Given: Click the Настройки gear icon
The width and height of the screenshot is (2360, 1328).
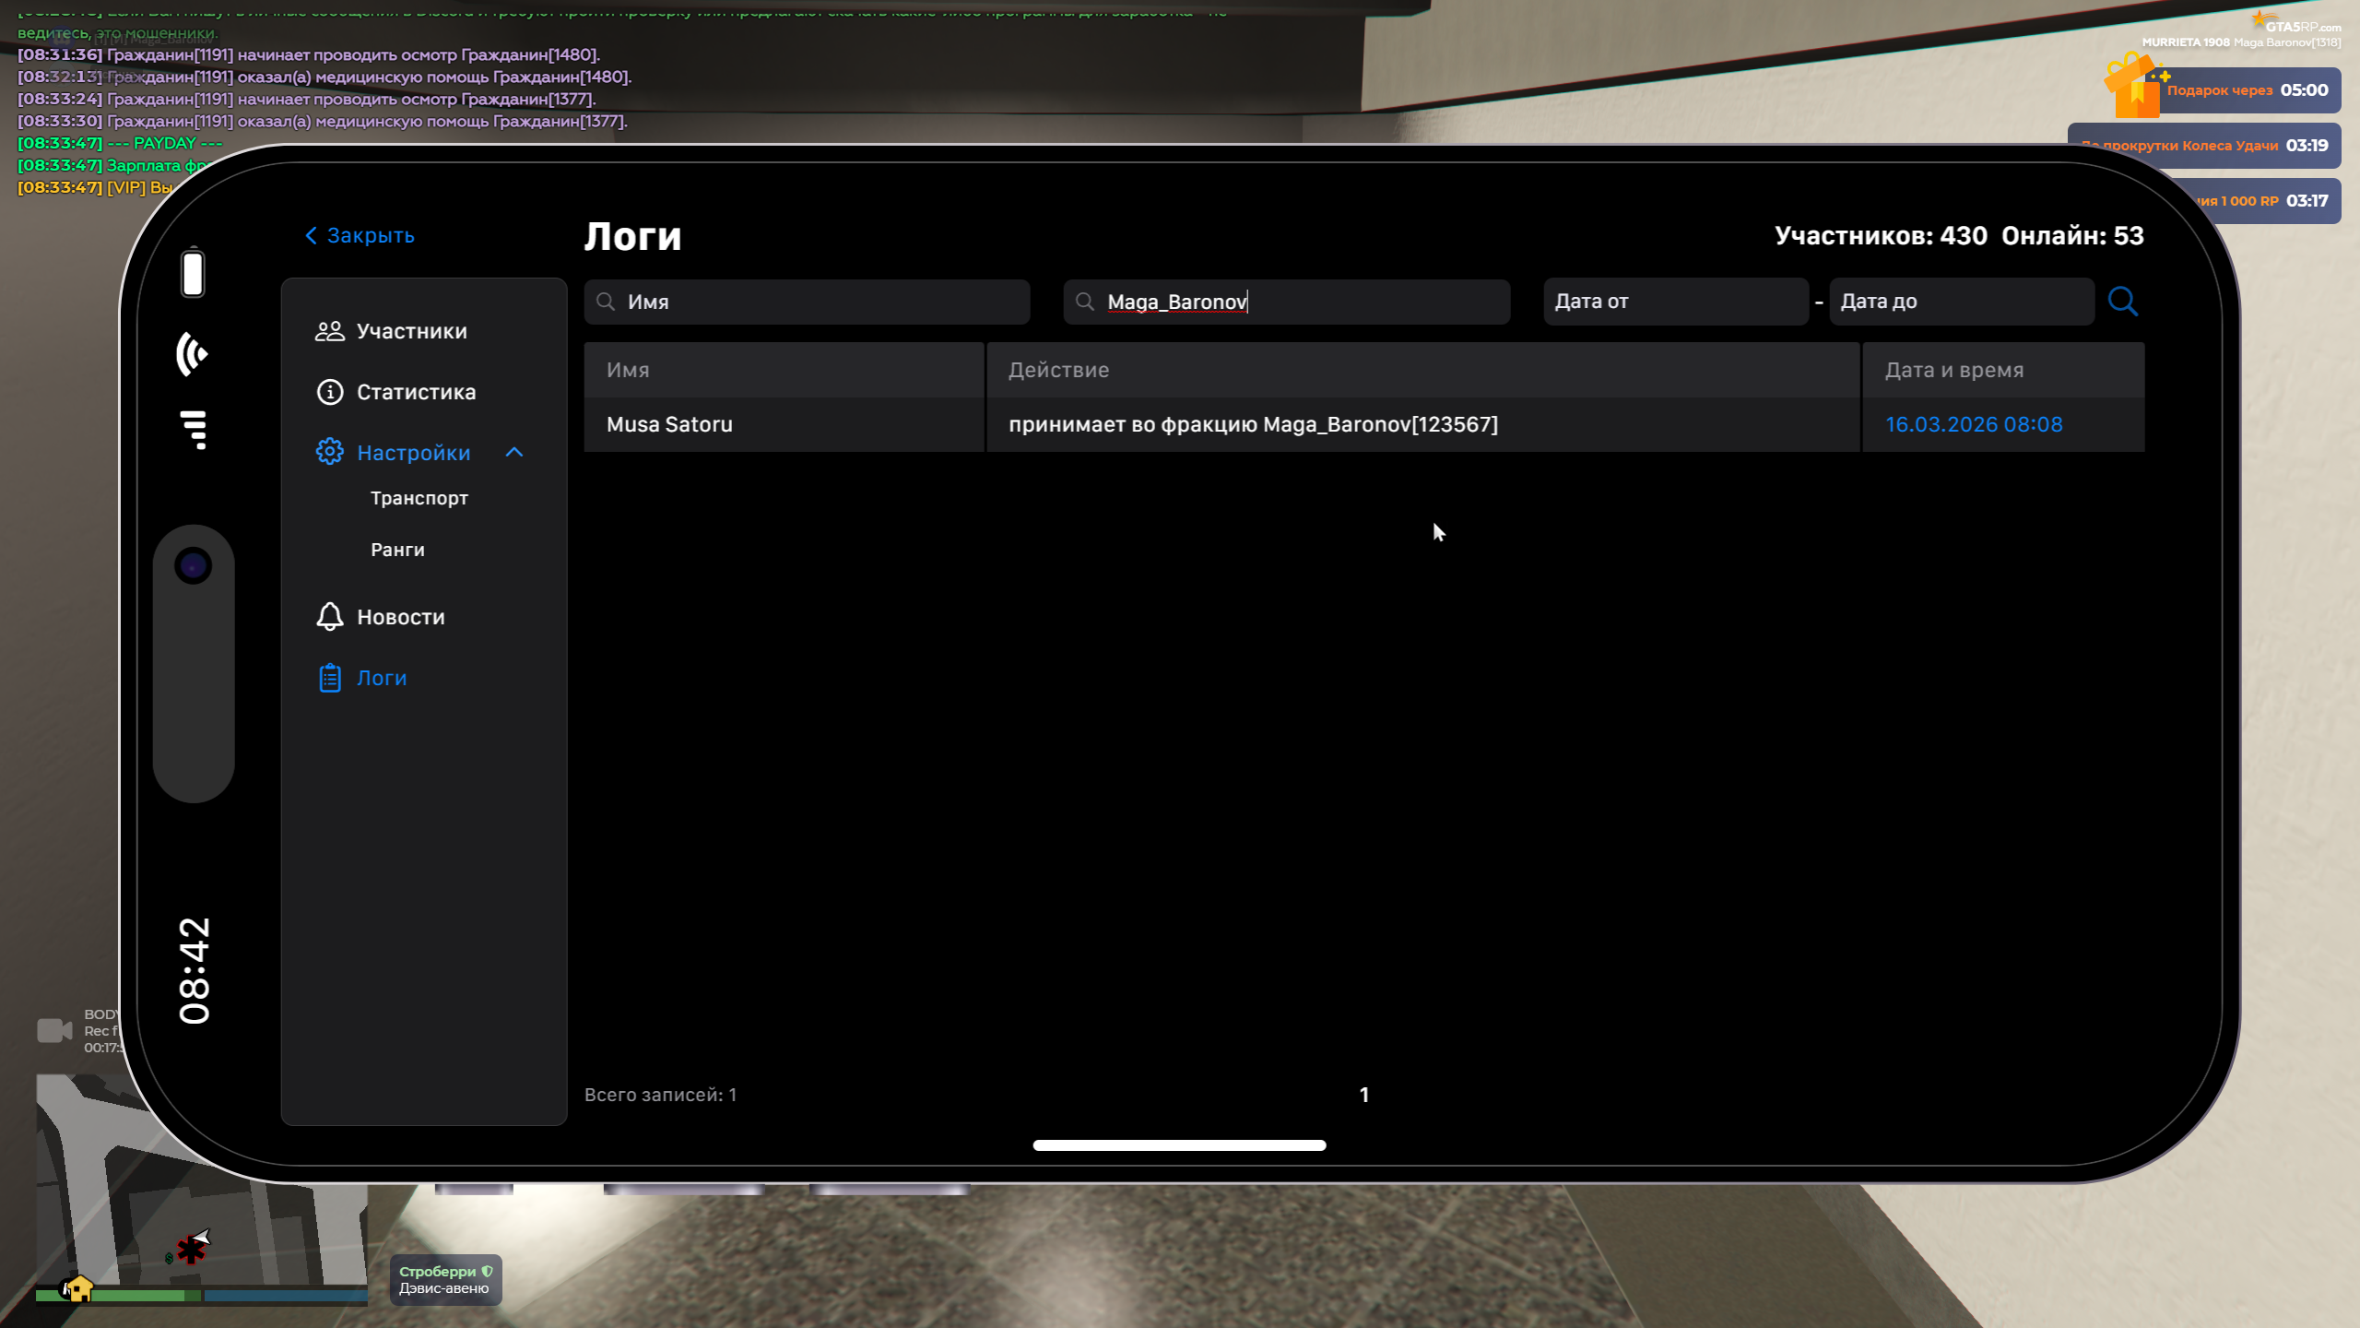Looking at the screenshot, I should pyautogui.click(x=329, y=452).
